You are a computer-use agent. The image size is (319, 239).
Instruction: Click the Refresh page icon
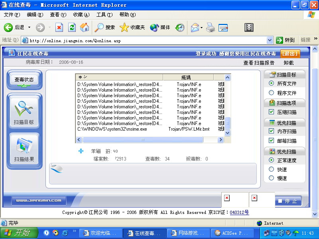click(x=72, y=27)
